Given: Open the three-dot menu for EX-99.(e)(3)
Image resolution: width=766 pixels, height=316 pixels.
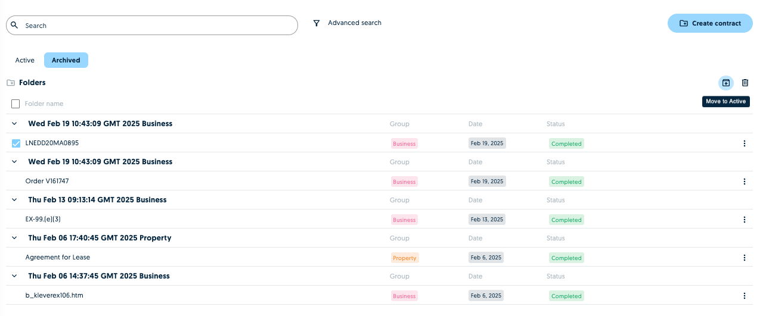Looking at the screenshot, I should click(744, 220).
